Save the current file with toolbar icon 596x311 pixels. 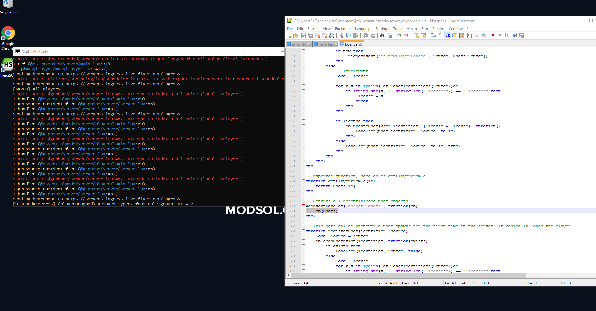coord(303,35)
